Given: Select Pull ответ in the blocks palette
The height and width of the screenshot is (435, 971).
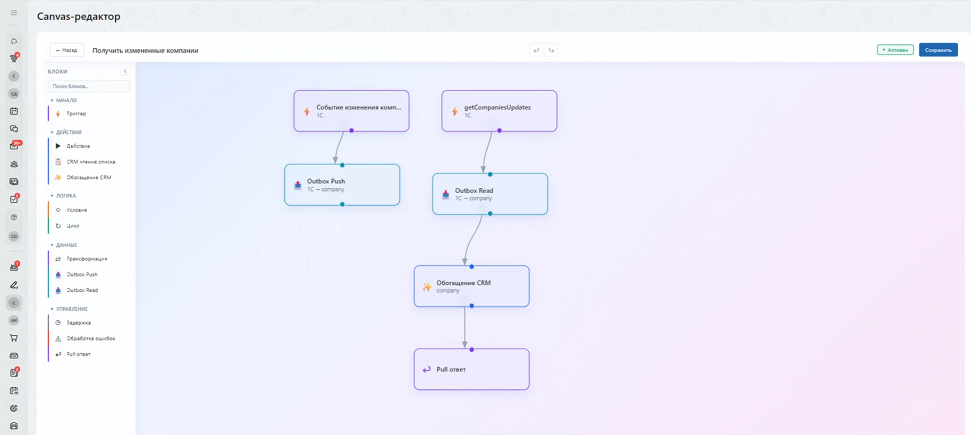Looking at the screenshot, I should click(x=89, y=354).
